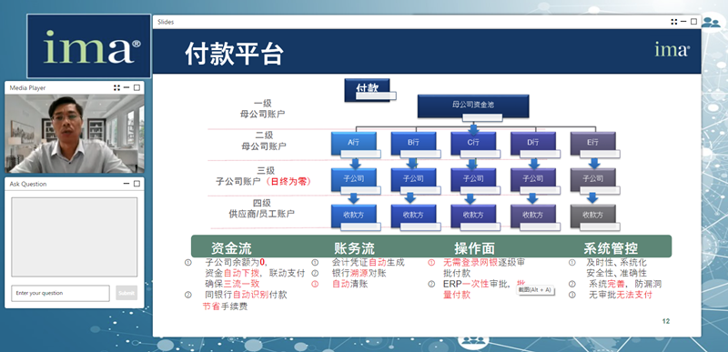728x352 pixels.
Task: Maximize the Media Player panel
Action: (x=136, y=87)
